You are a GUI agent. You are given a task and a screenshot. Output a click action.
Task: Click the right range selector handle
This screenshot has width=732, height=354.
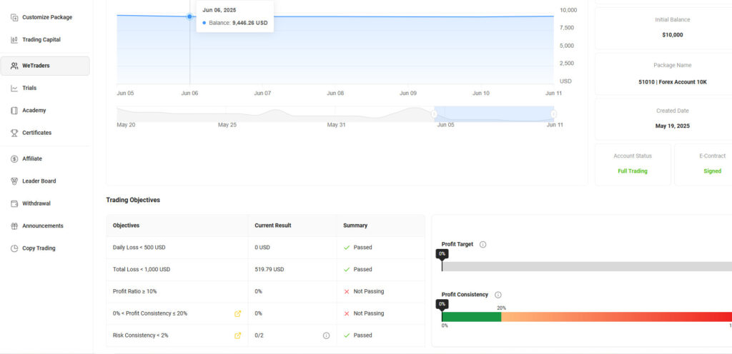(553, 114)
